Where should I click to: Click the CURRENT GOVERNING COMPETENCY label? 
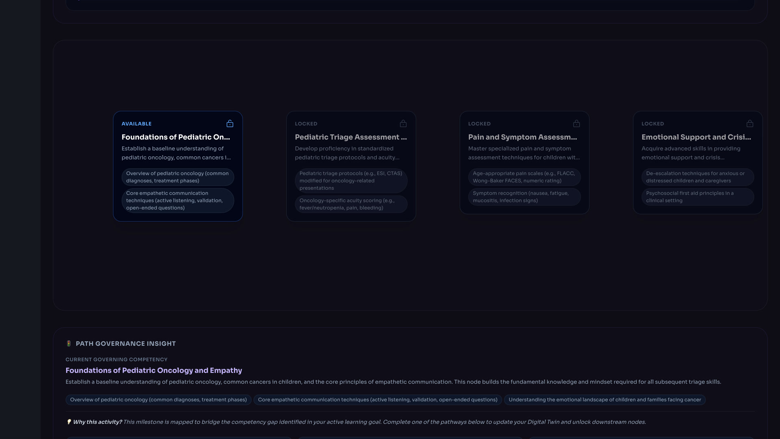[x=117, y=359]
